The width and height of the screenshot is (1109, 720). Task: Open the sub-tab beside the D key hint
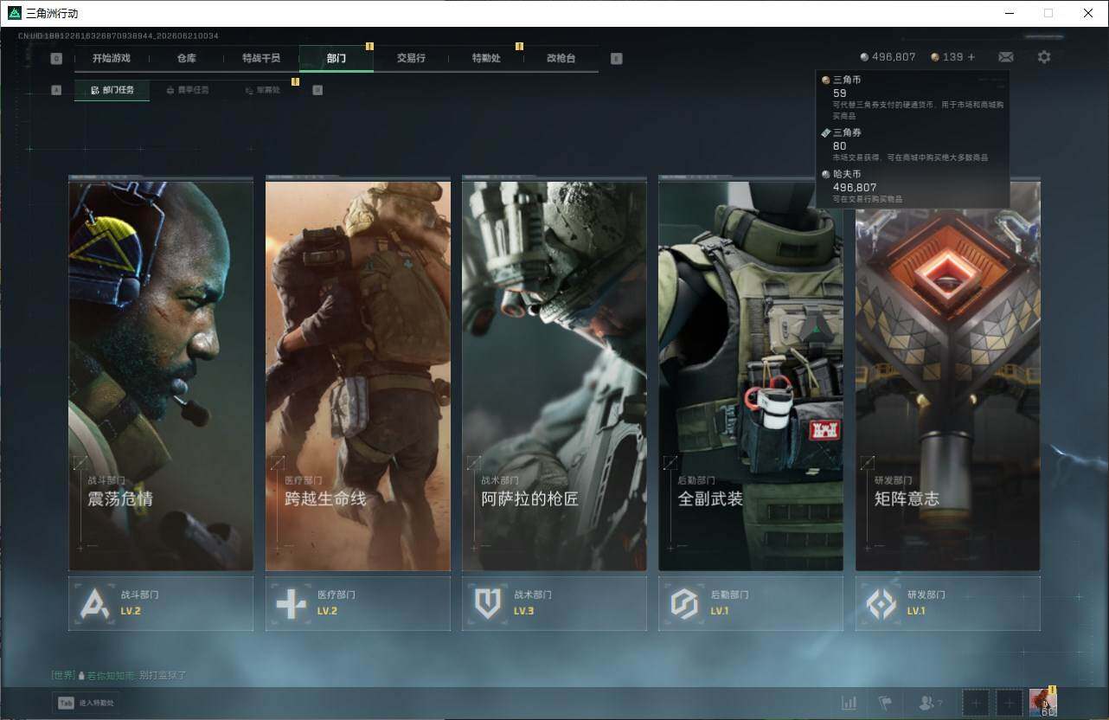(262, 90)
